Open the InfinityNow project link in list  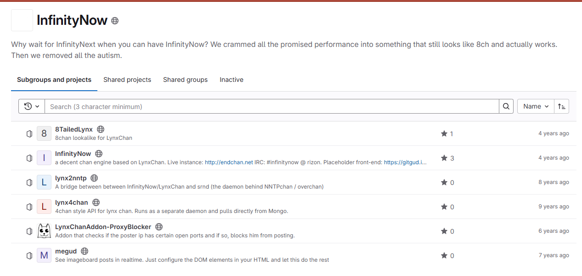[73, 154]
